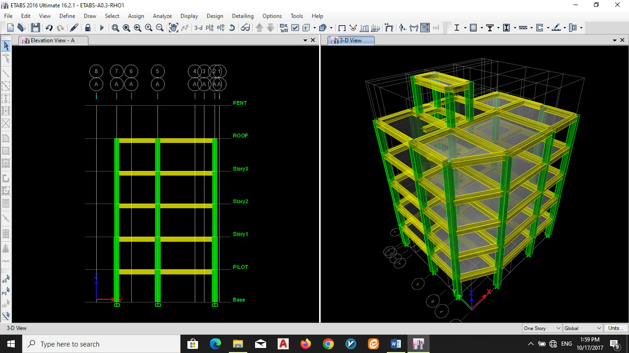629x353 pixels.
Task: Close the Elevation View - A pane
Action: pyautogui.click(x=313, y=40)
